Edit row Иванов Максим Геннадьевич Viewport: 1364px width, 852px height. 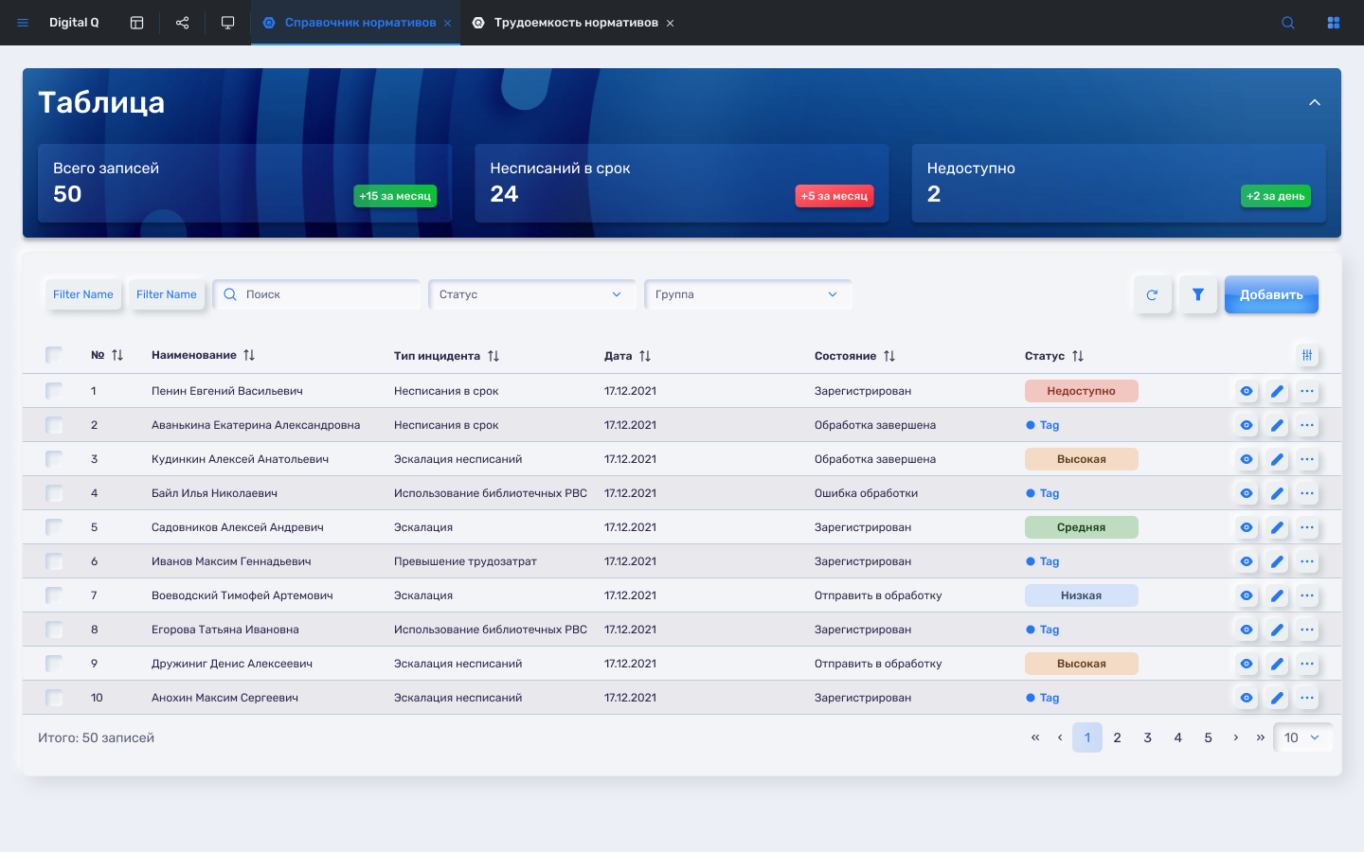(1277, 561)
